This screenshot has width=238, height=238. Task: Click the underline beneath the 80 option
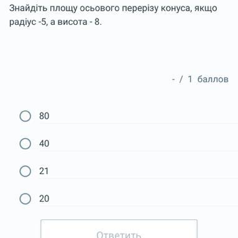point(139,123)
